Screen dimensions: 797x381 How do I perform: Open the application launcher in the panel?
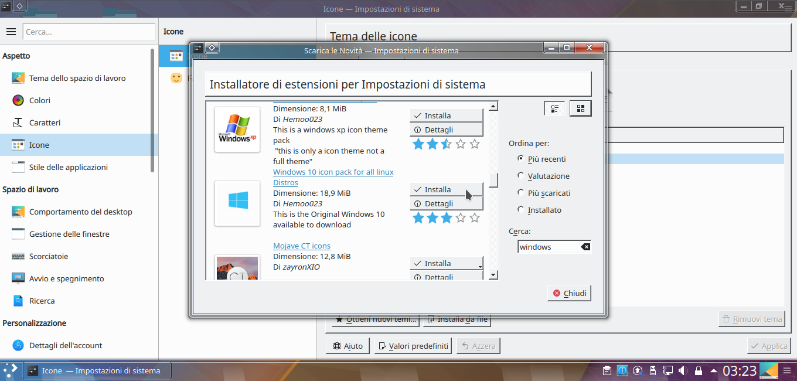point(10,370)
